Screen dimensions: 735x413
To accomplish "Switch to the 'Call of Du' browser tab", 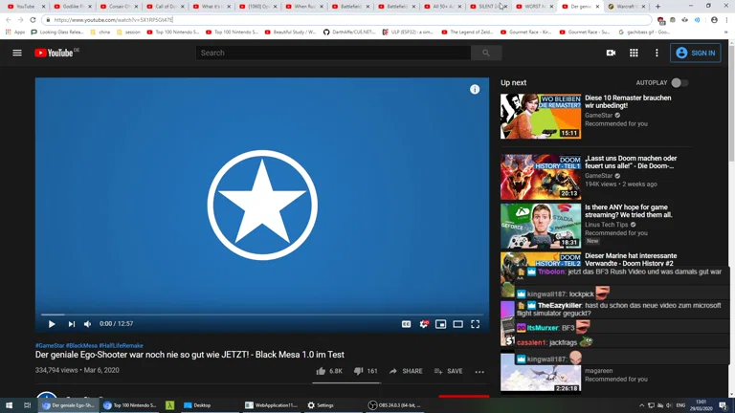I will (x=166, y=7).
